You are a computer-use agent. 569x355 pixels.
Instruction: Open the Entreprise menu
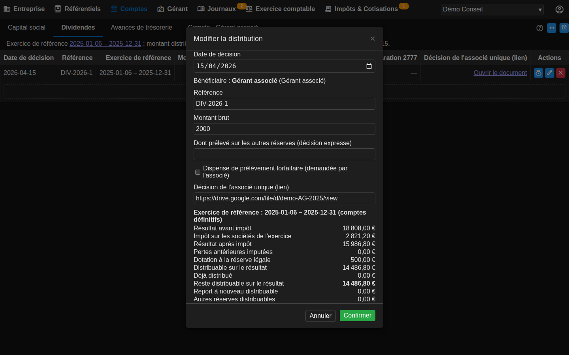24,9
